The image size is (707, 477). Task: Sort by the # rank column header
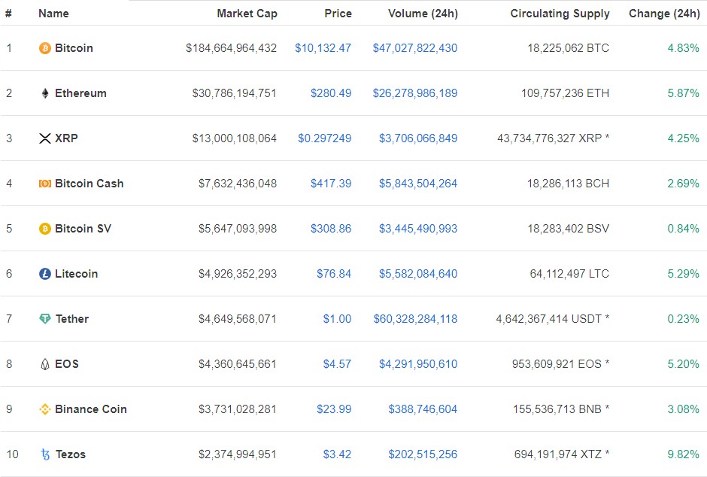tap(8, 14)
